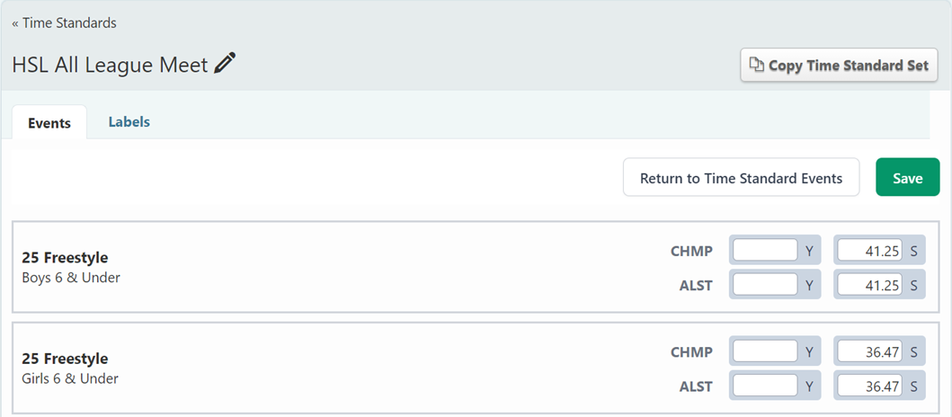Click Copy Time Standard Set button
Image resolution: width=952 pixels, height=417 pixels.
tap(839, 66)
